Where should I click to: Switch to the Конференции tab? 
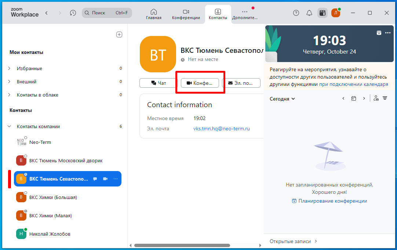tap(186, 14)
